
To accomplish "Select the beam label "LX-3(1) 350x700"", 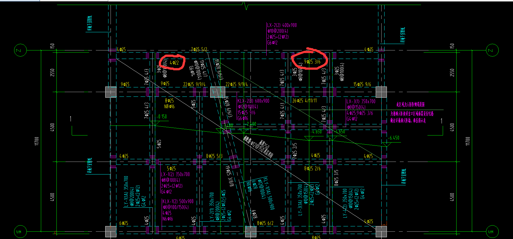I will (361, 101).
